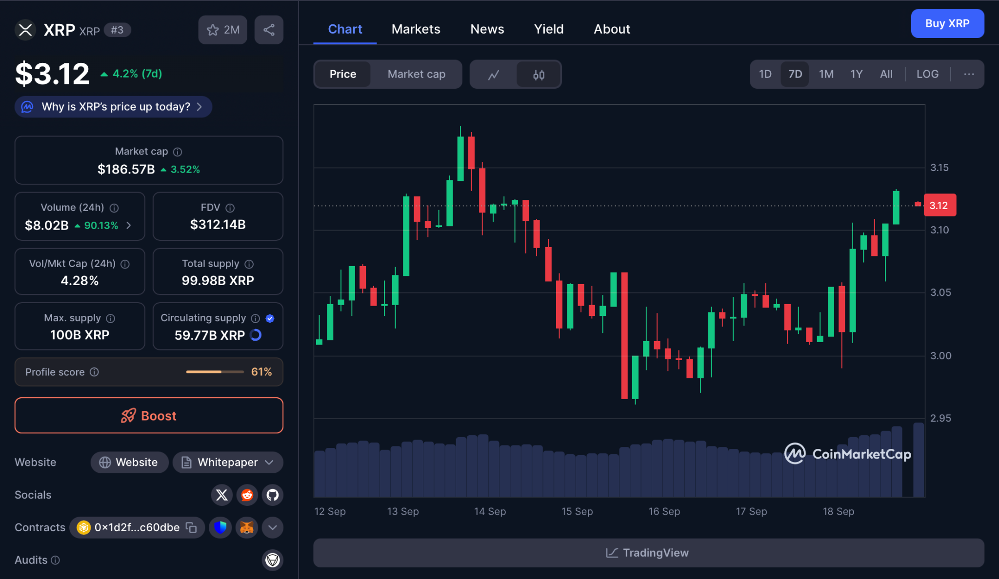This screenshot has width=999, height=579.
Task: Switch to line chart view
Action: [494, 75]
